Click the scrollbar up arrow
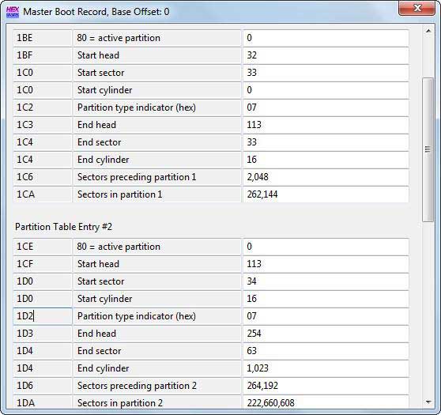The height and width of the screenshot is (415, 441). point(428,31)
